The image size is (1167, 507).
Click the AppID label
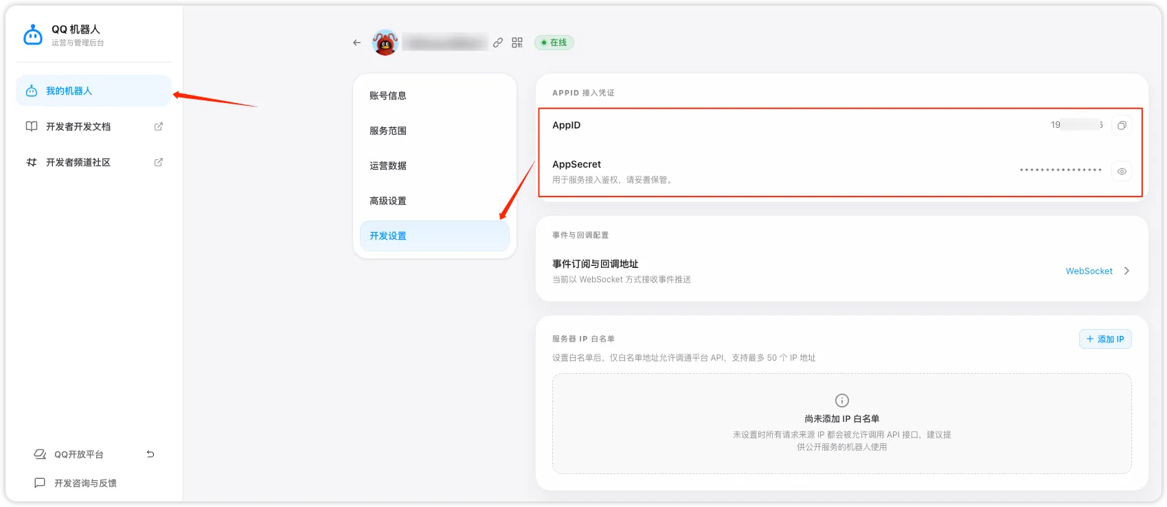[567, 125]
